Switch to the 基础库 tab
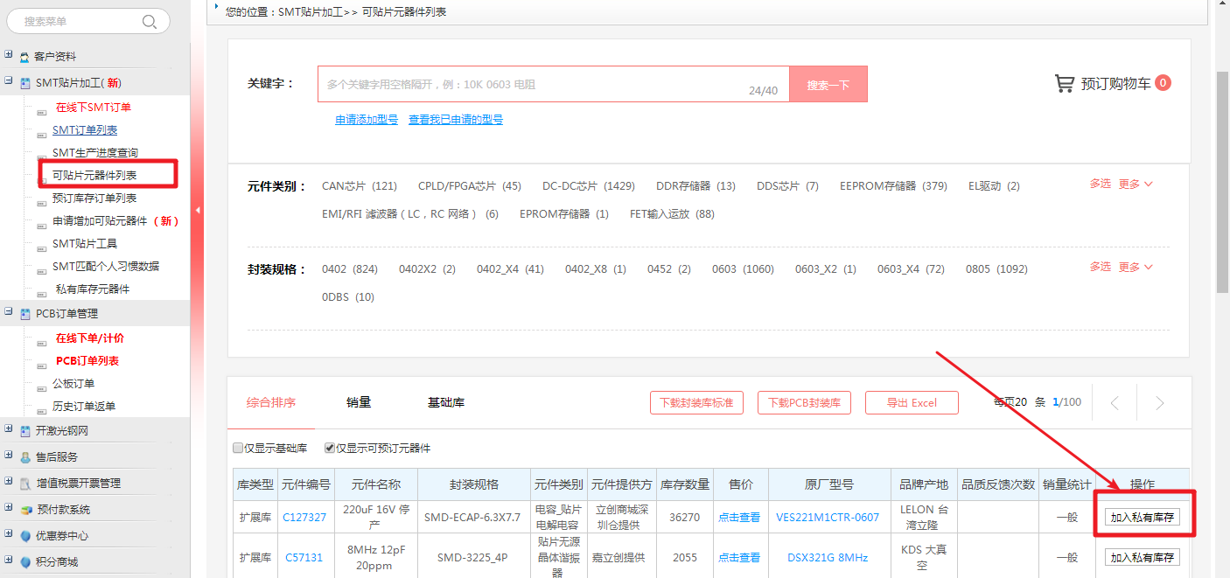The image size is (1230, 578). click(445, 402)
